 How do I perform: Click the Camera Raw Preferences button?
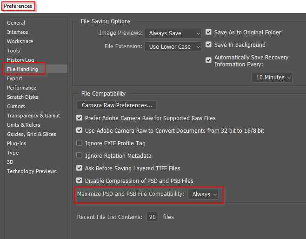point(117,105)
